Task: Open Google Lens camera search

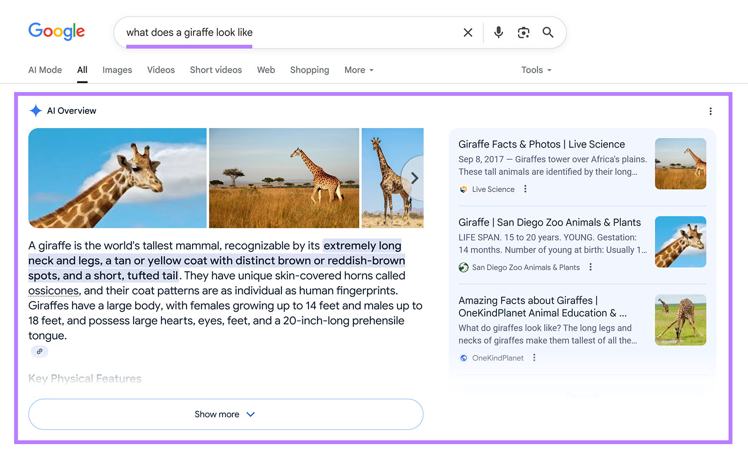Action: [523, 32]
